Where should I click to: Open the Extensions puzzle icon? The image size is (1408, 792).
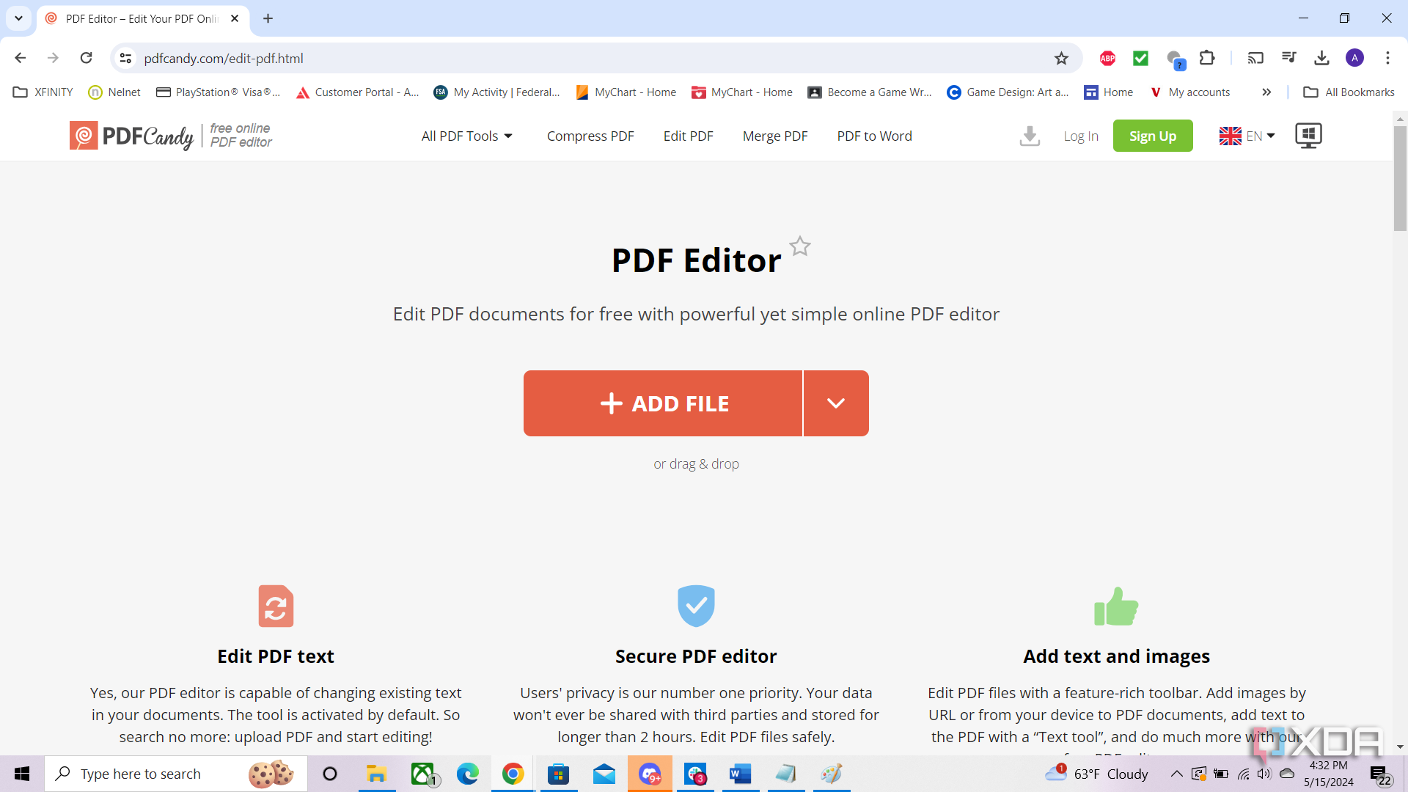tap(1207, 58)
